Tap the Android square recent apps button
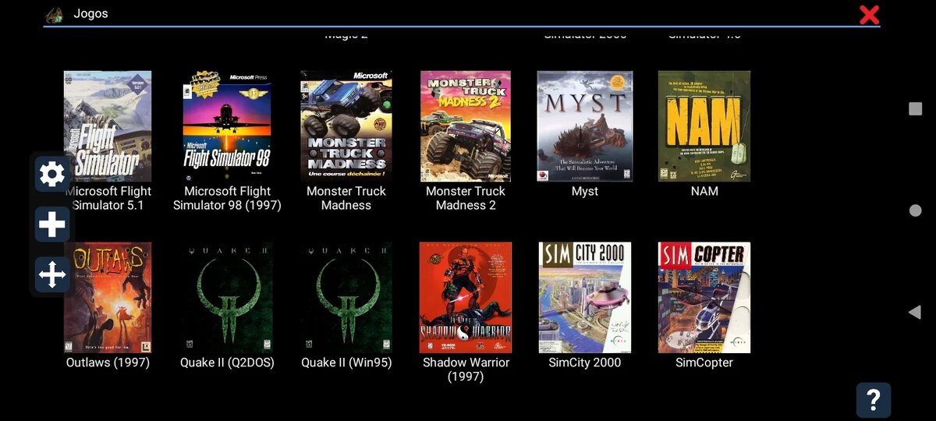 [916, 108]
